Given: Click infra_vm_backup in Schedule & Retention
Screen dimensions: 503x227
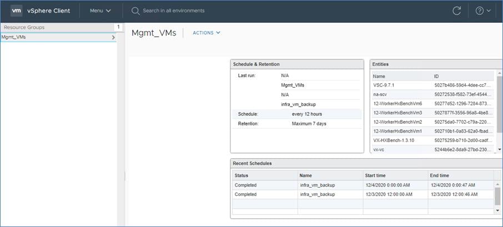Looking at the screenshot, I should click(x=298, y=104).
